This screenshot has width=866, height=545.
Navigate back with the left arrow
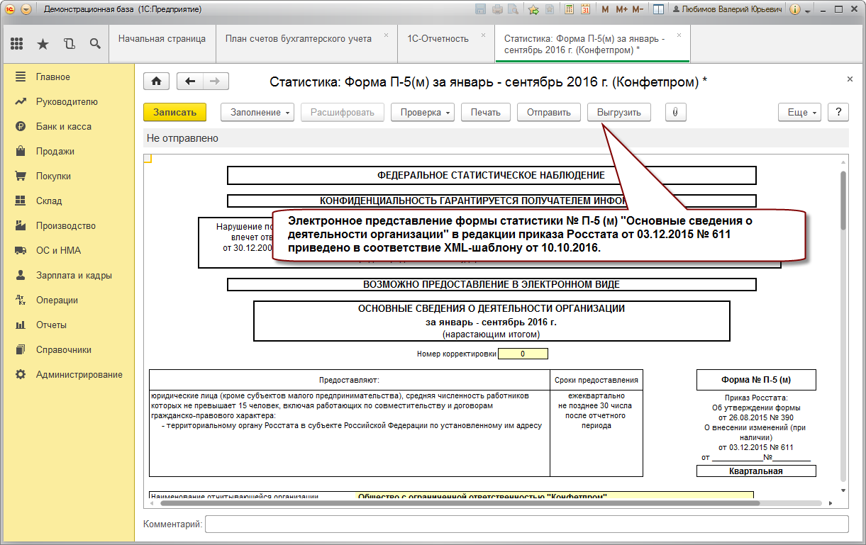point(189,82)
